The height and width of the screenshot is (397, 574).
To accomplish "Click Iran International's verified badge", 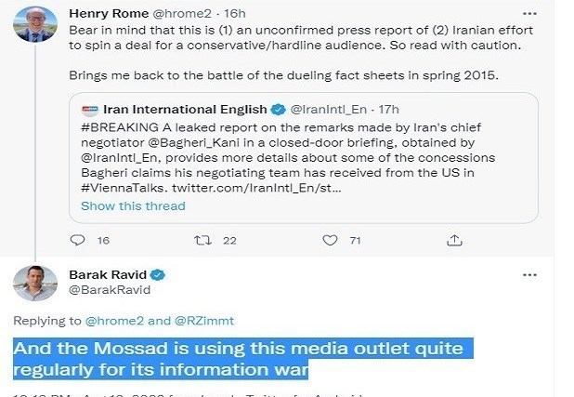I will click(x=276, y=109).
